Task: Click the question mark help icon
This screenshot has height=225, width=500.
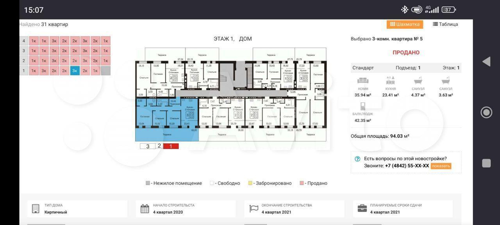Action: (x=357, y=159)
